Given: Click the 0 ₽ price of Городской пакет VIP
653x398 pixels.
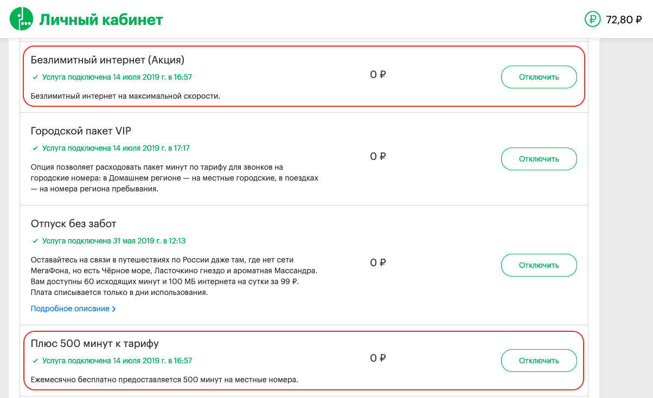Looking at the screenshot, I should [x=377, y=157].
